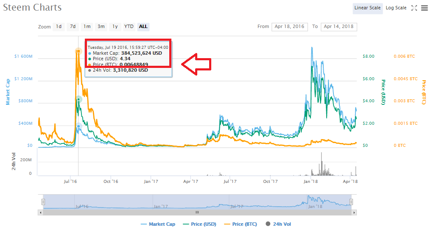The height and width of the screenshot is (230, 431).
Task: Click the orange Price (BTC) peak marker
Action: 78,51
